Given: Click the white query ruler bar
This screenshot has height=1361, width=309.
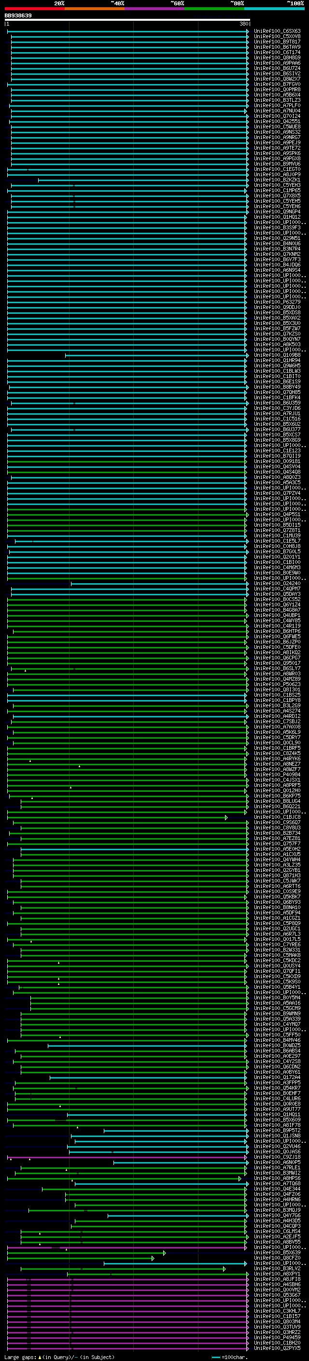Looking at the screenshot, I should click(127, 19).
